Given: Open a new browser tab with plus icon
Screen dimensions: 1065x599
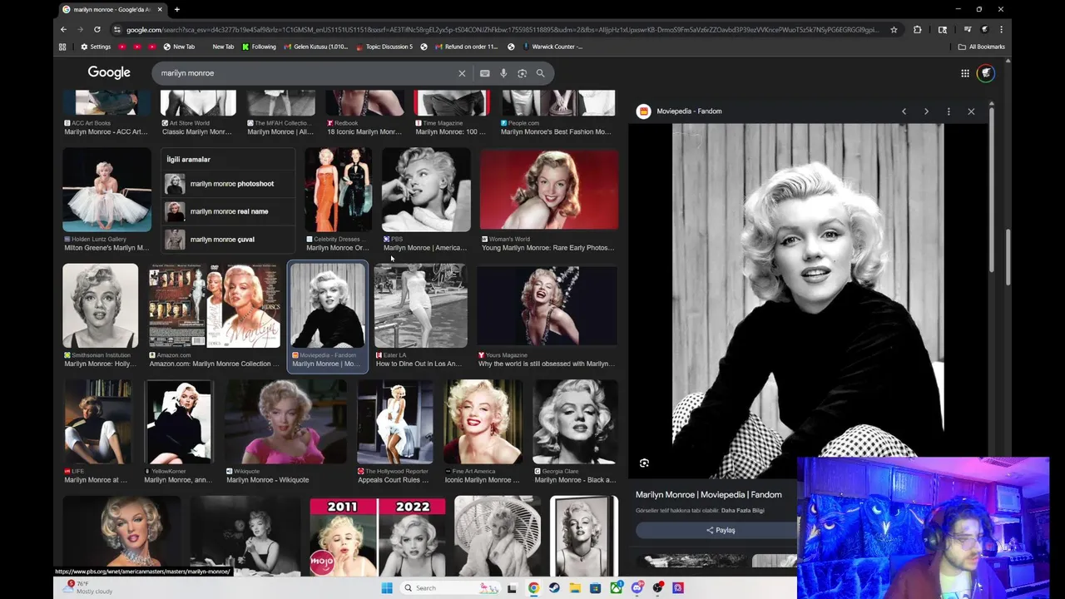Looking at the screenshot, I should click(x=176, y=9).
